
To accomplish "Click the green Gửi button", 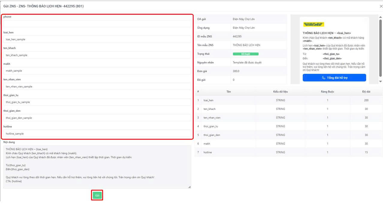I will click(97, 195).
